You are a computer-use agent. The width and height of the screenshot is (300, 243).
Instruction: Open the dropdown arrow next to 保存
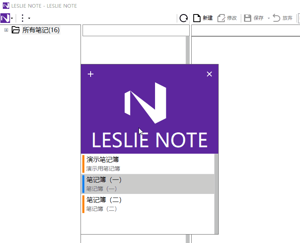[x=269, y=19]
